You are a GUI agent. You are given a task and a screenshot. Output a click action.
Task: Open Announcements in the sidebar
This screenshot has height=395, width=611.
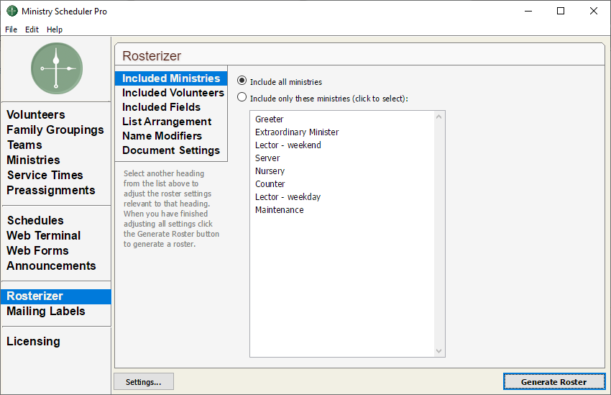pos(52,266)
